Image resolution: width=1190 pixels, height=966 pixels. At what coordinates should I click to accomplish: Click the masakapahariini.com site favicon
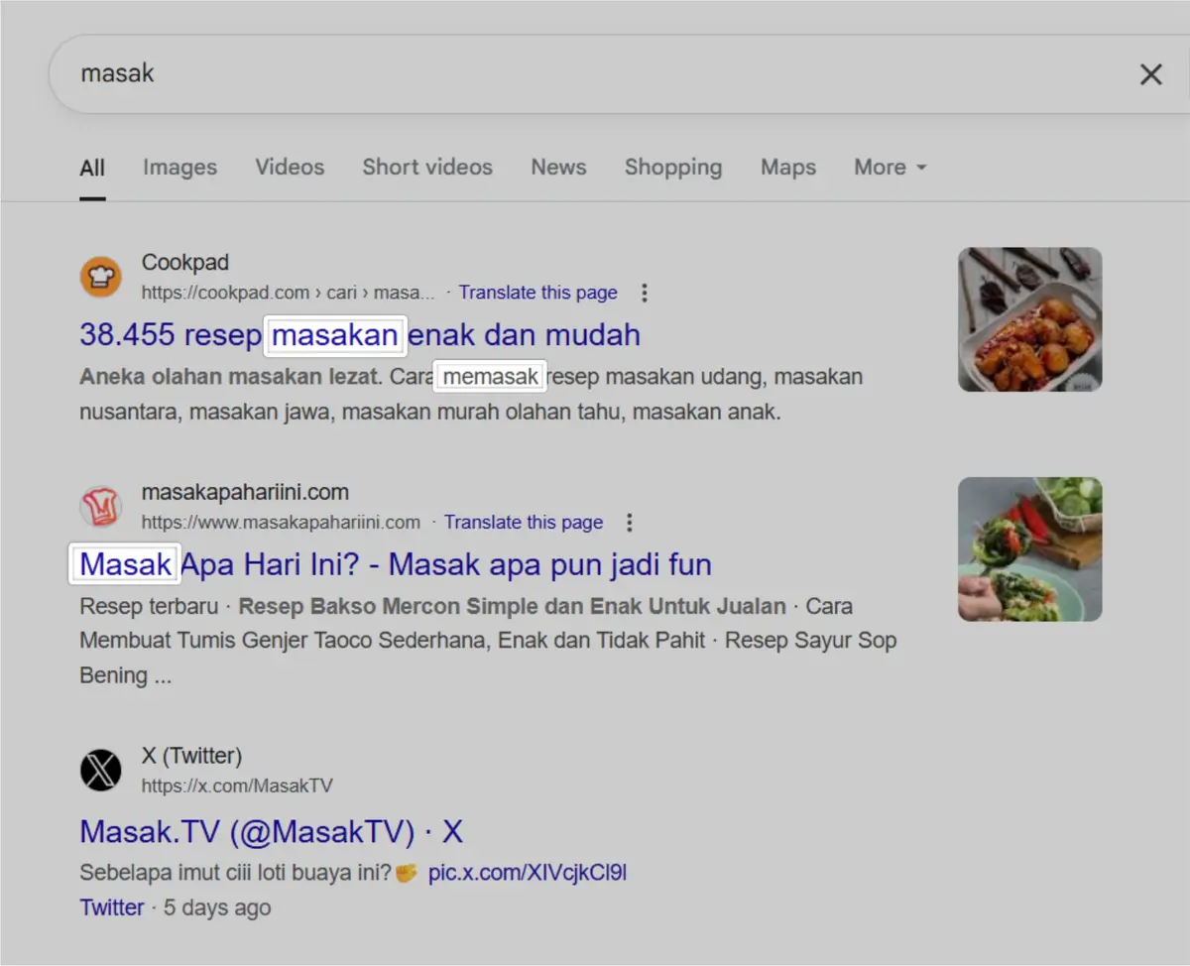click(x=100, y=506)
